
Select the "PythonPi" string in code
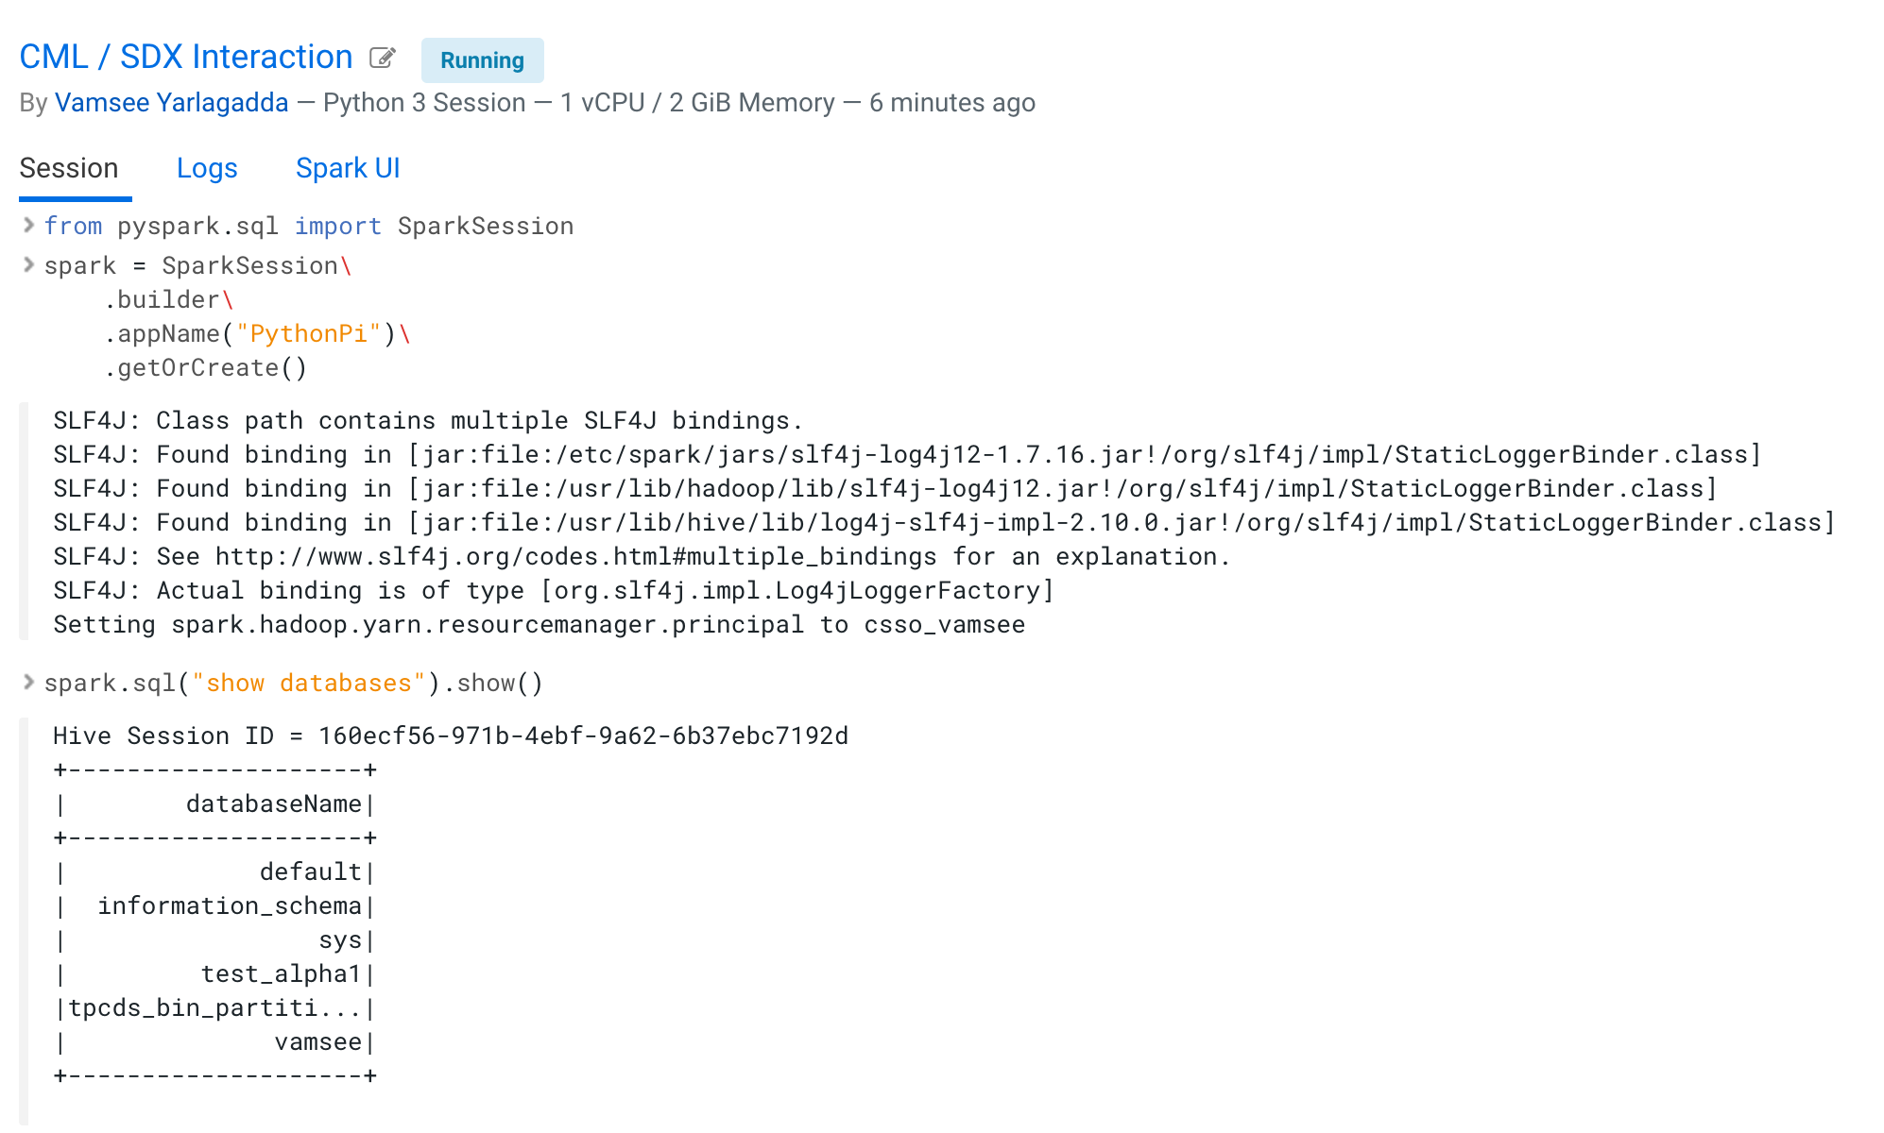[x=310, y=333]
